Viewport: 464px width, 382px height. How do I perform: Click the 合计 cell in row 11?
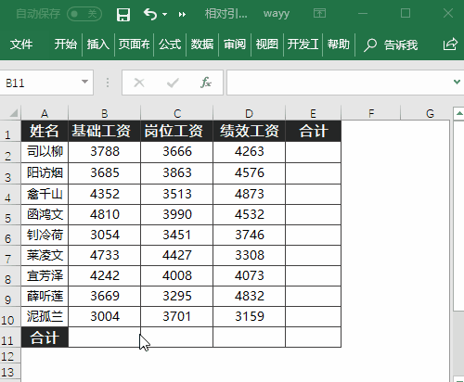click(x=45, y=337)
